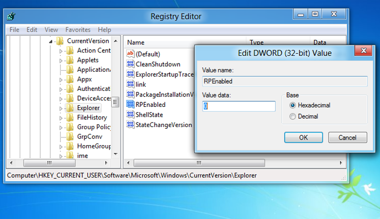The height and width of the screenshot is (219, 380).
Task: Click the Value data input field
Action: (239, 106)
